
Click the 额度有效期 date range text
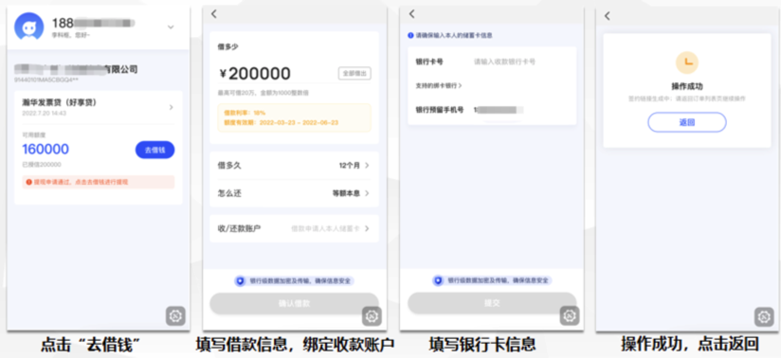[282, 122]
